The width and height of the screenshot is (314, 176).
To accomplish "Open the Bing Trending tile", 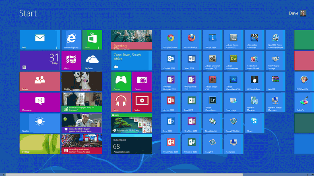I will coord(131,40).
